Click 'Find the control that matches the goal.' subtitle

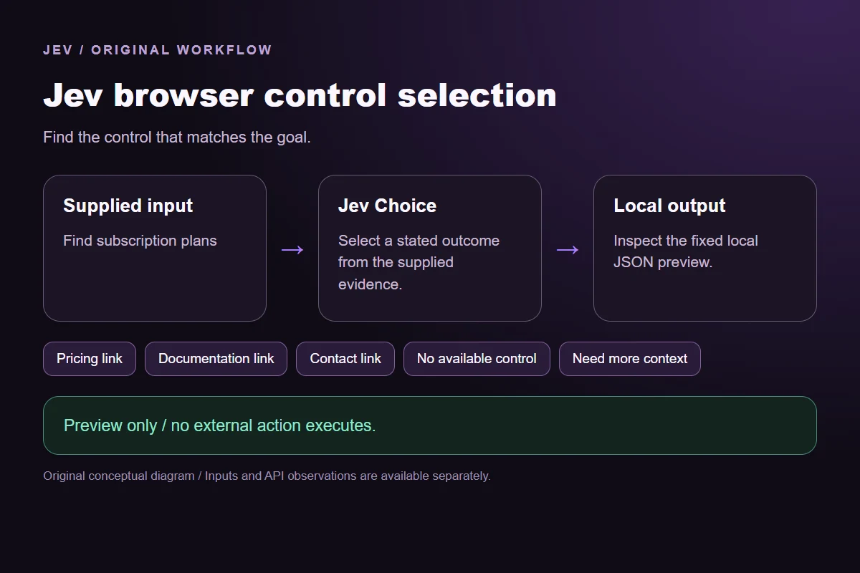pyautogui.click(x=177, y=137)
